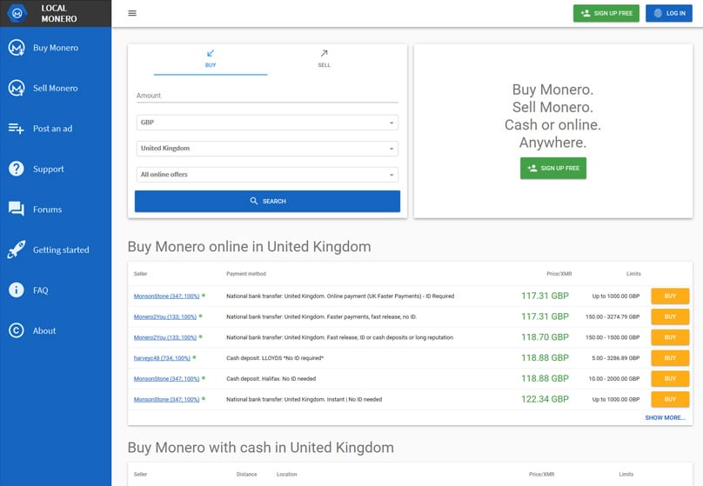Click BUY for UK Faster Payments ID Required offer
Screen dimensions: 703x486
pyautogui.click(x=670, y=296)
